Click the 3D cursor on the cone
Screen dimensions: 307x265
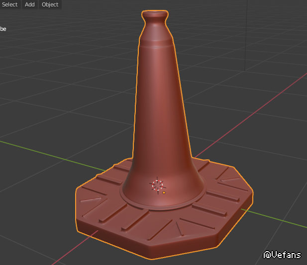pyautogui.click(x=157, y=185)
